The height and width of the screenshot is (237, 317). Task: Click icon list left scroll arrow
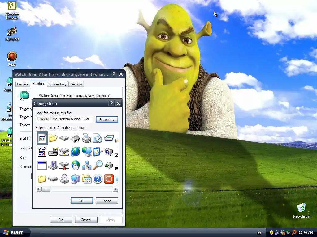point(39,189)
